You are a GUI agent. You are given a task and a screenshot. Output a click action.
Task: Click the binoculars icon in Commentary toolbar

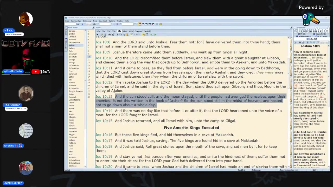point(300,42)
